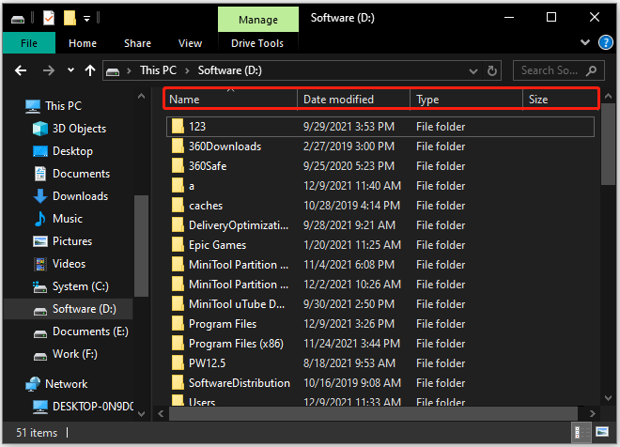
Task: Open the File menu
Action: (29, 42)
